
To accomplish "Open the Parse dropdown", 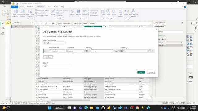I will coord(60,16).
